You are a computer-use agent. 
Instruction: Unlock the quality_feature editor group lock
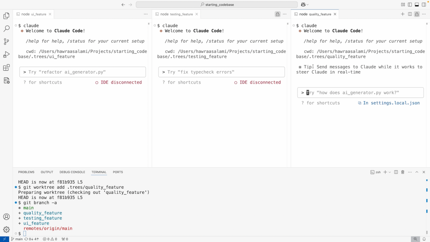417,14
